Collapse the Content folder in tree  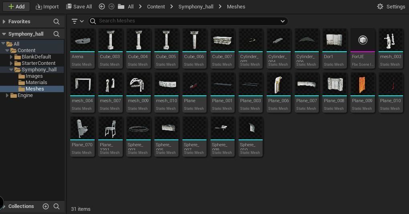click(7, 50)
